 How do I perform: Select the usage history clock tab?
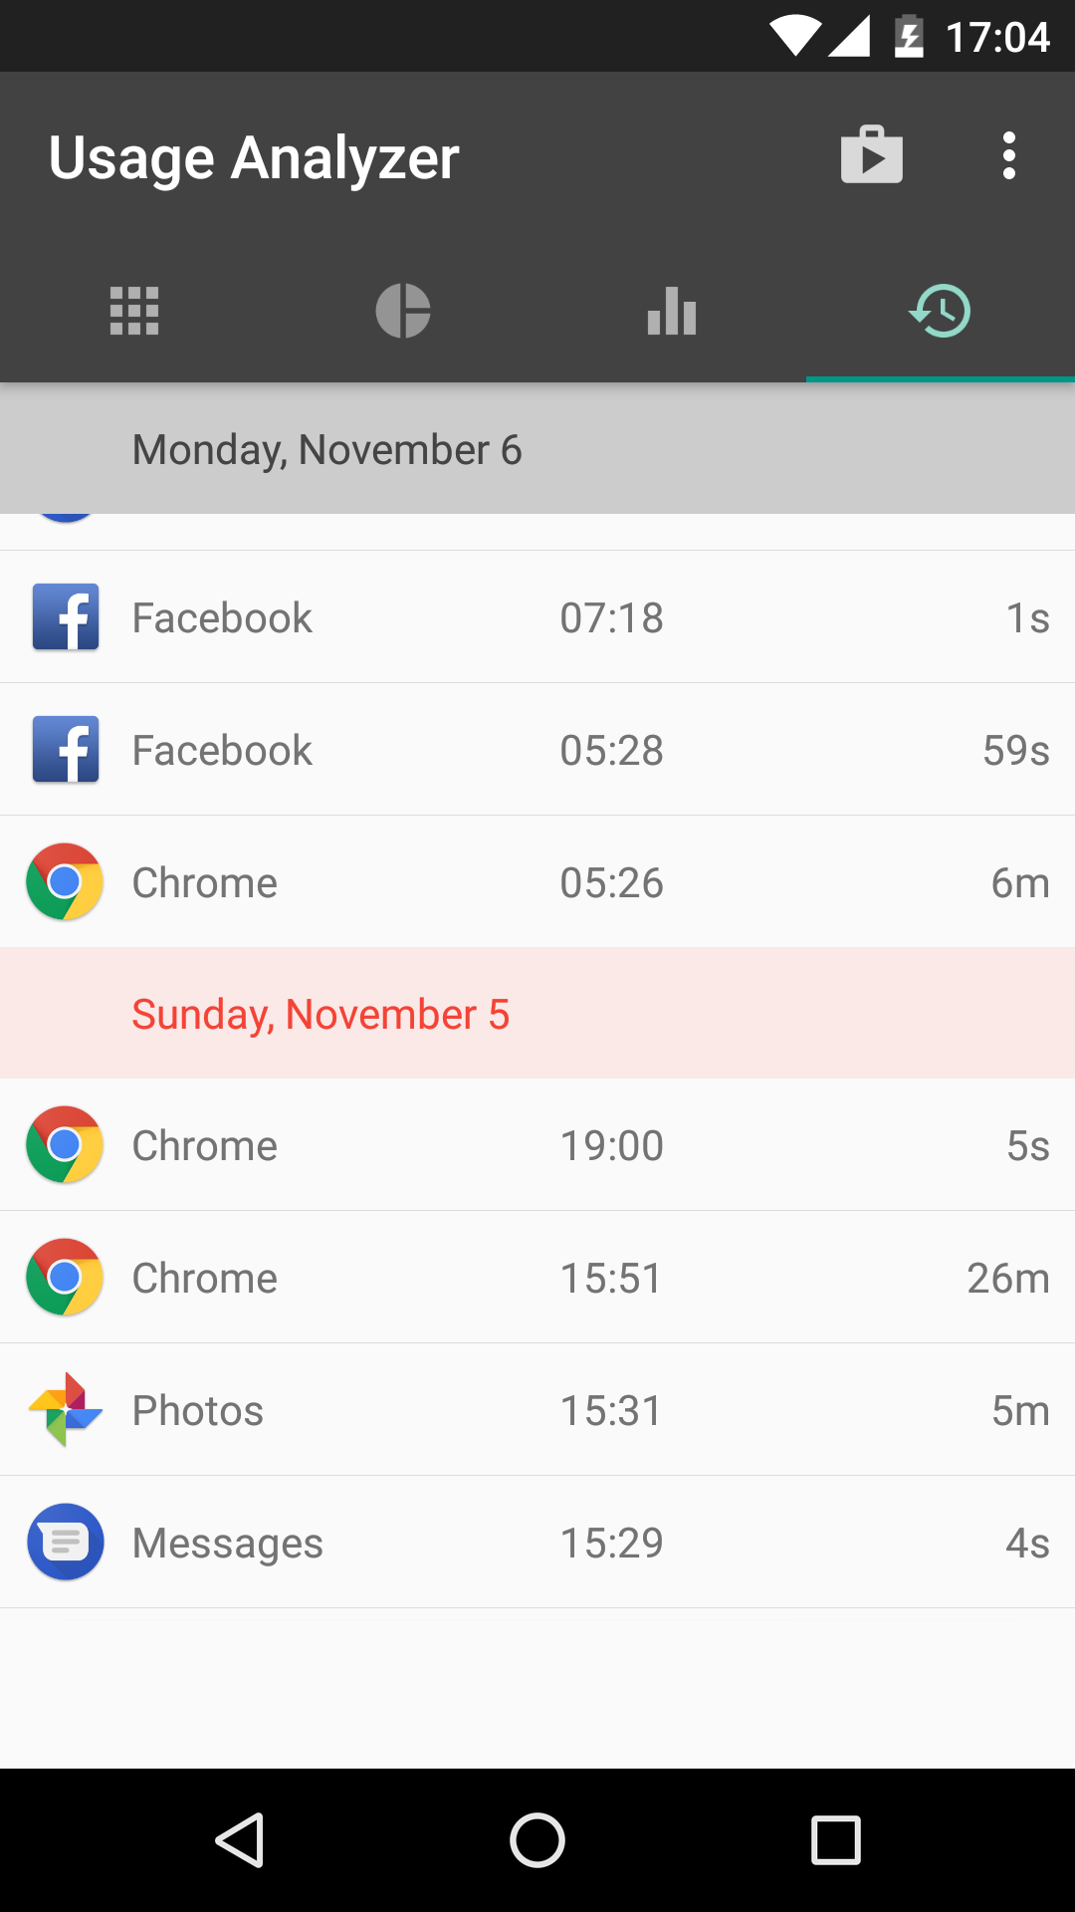point(941,311)
